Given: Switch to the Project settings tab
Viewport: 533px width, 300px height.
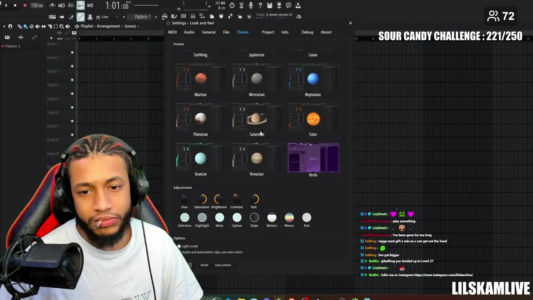Looking at the screenshot, I should [x=268, y=32].
